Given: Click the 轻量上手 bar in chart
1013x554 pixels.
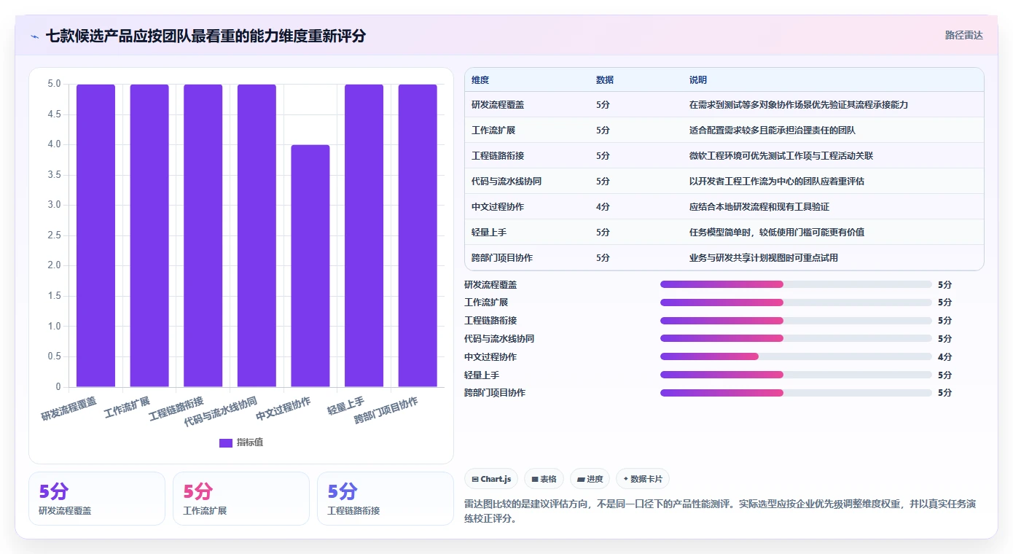Looking at the screenshot, I should click(x=364, y=235).
